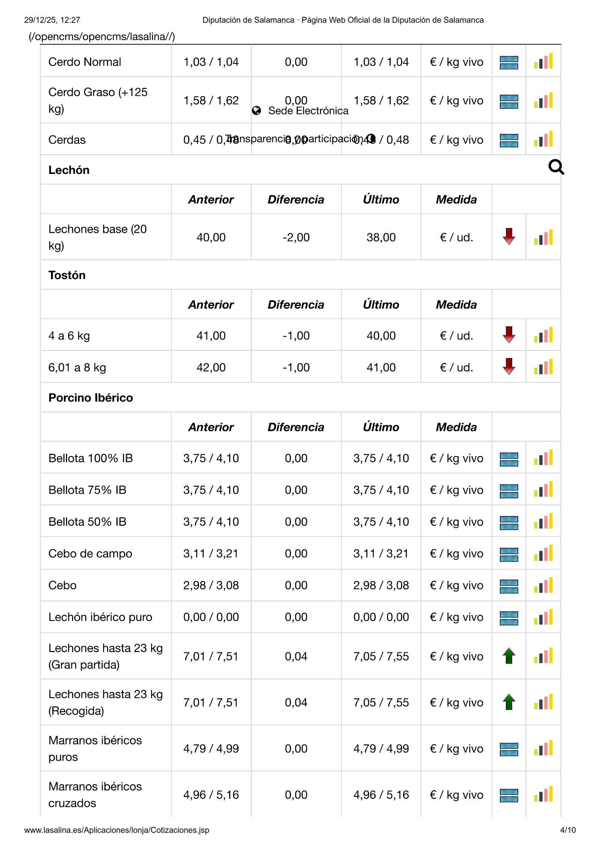This screenshot has height=849, width=600.
Task: Open chart icon for Marranos ibéricos cruzados
Action: click(543, 794)
